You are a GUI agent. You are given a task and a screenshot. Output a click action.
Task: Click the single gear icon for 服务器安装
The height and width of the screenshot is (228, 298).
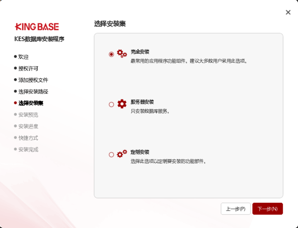point(122,104)
